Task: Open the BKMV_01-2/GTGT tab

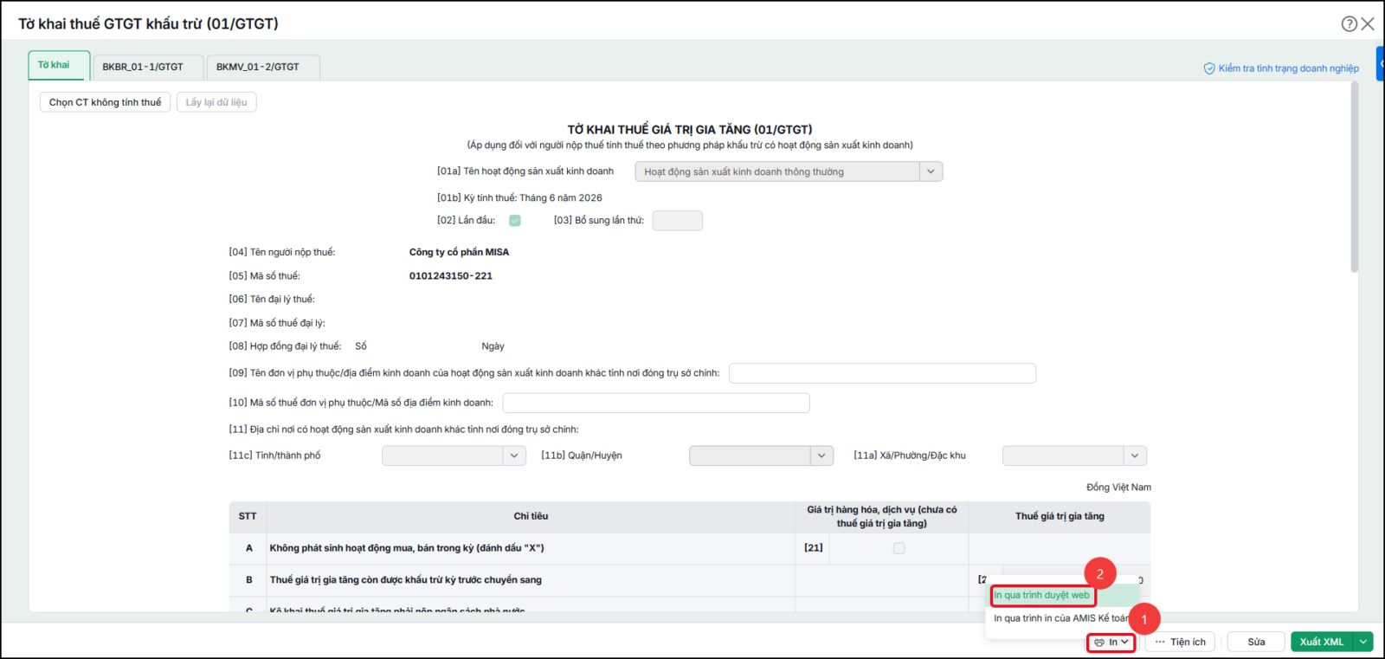Action: tap(262, 67)
